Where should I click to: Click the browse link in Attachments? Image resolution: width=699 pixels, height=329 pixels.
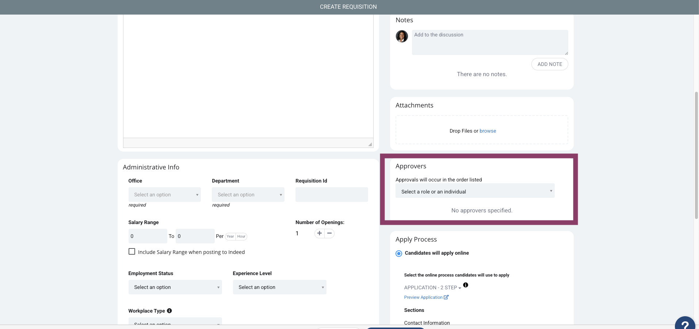pyautogui.click(x=488, y=131)
